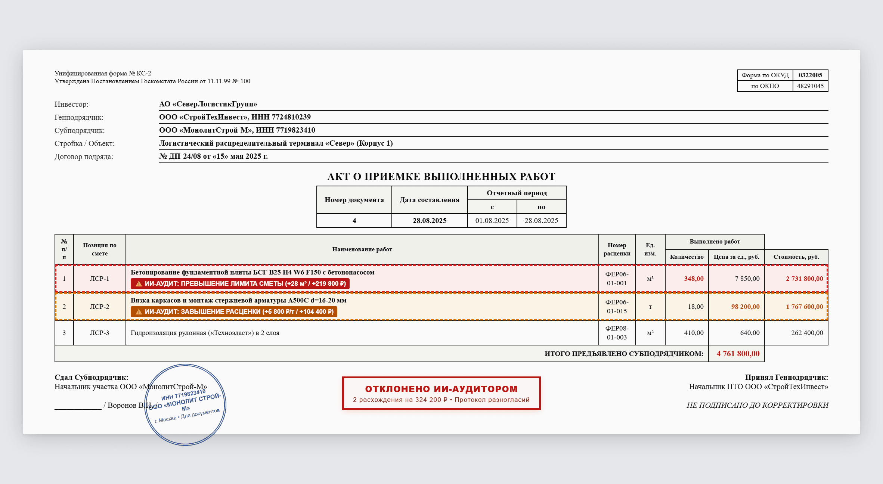Click the round МОНОЛИТ СТРОЙ-М seal
This screenshot has width=883, height=484.
click(x=186, y=405)
